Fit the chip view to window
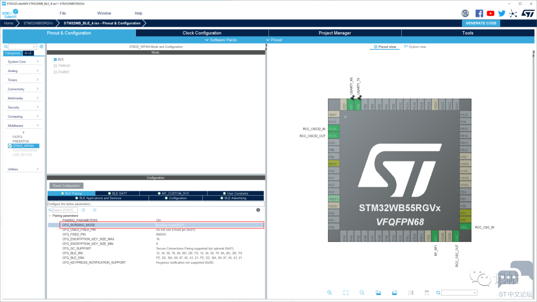Image resolution: width=537 pixels, height=302 pixels. [x=346, y=293]
